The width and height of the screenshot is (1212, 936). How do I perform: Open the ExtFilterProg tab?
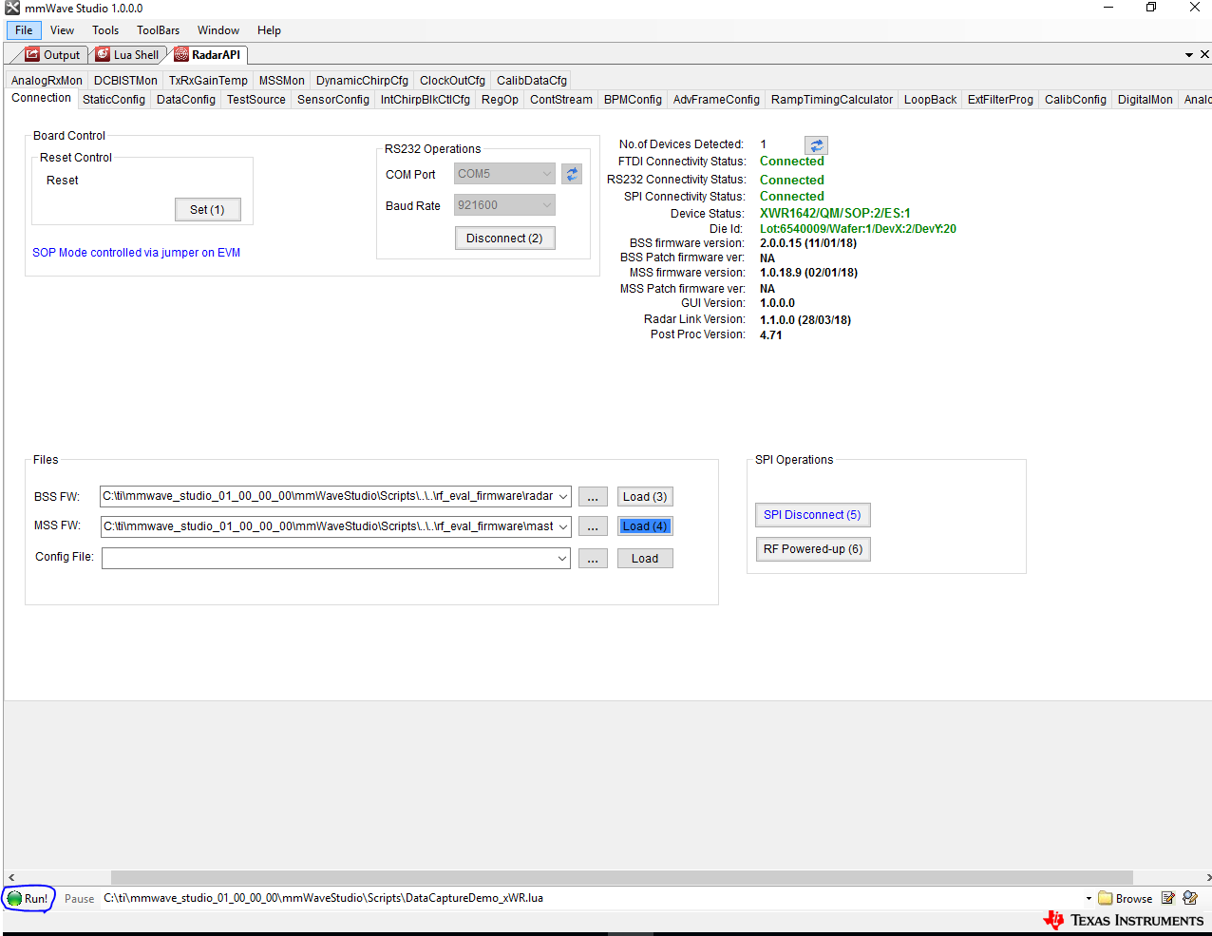[1000, 100]
